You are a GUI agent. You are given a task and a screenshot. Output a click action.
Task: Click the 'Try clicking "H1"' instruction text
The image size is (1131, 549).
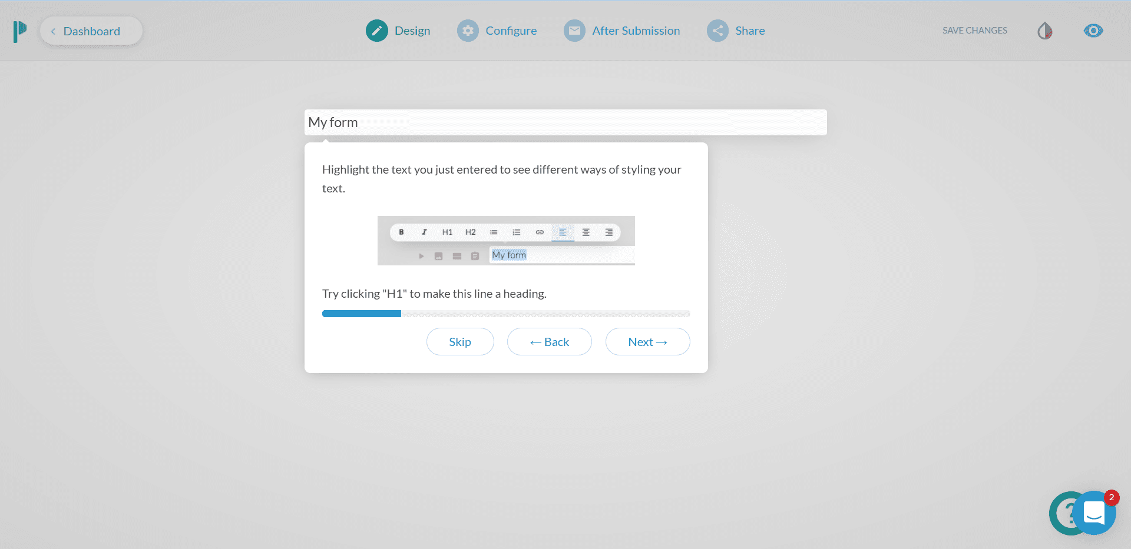[x=434, y=294]
